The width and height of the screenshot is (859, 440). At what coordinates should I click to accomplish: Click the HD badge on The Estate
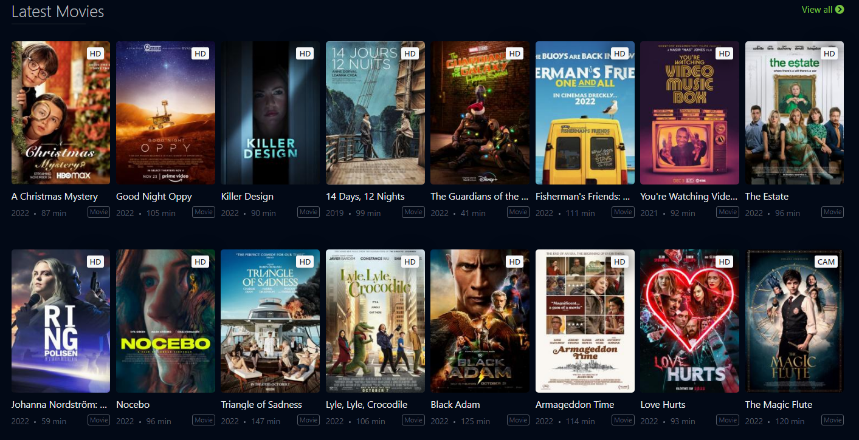(x=829, y=53)
